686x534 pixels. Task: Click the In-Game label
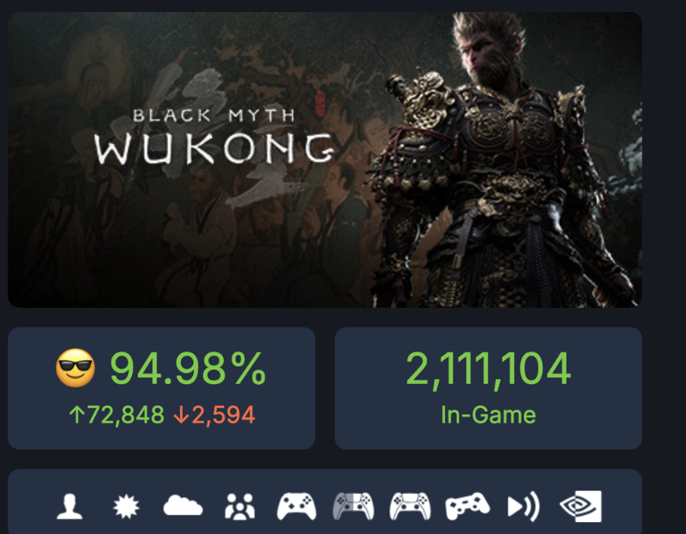point(488,415)
